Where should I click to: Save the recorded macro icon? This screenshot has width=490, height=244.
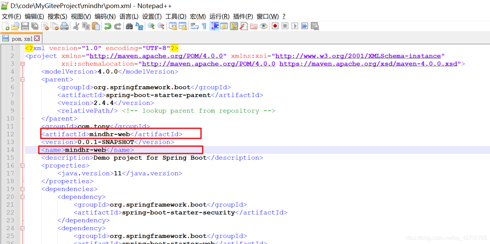pos(315,26)
